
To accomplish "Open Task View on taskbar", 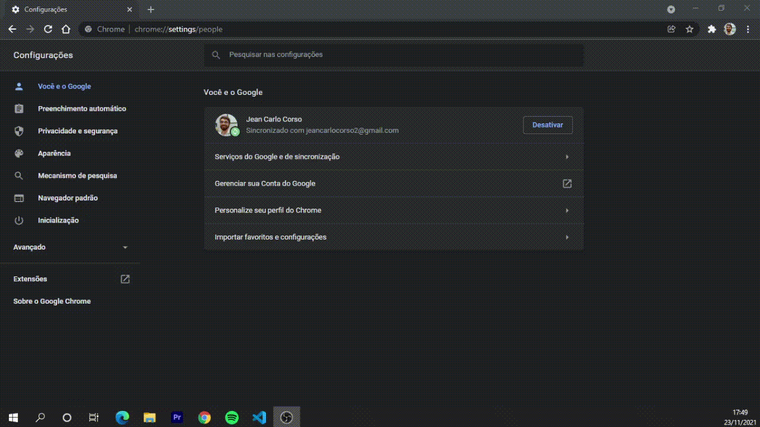I will click(x=94, y=418).
